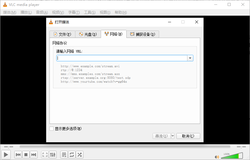
Task: Open the 音频(A) menu
Action: [42, 12]
